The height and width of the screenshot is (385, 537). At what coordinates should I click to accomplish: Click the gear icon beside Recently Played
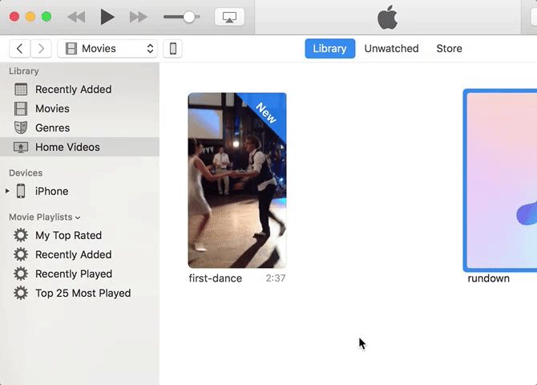[x=21, y=274]
